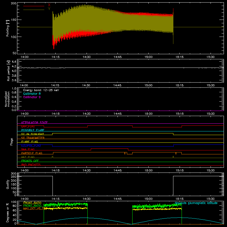Click the '0.4' Normalized modulation tick
The height and width of the screenshot is (227, 227).
(x=14, y=102)
